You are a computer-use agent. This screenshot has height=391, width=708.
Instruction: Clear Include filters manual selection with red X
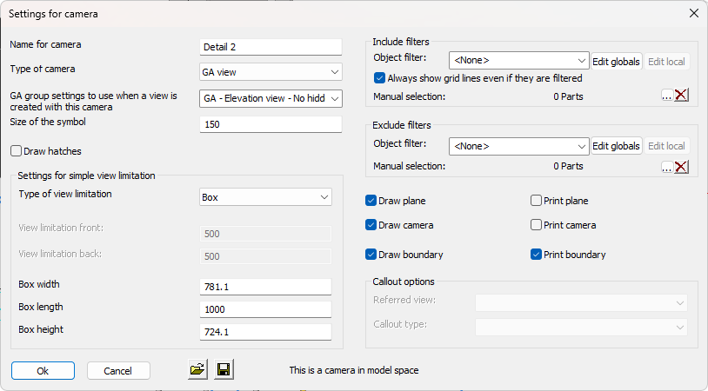click(x=681, y=96)
